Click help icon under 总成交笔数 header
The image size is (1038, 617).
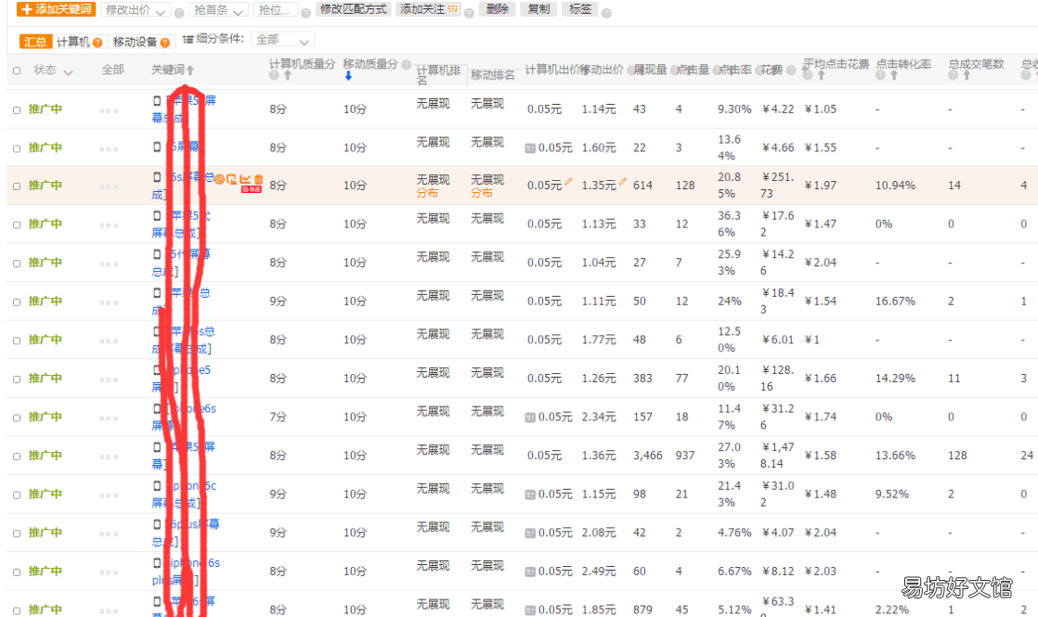click(x=953, y=75)
